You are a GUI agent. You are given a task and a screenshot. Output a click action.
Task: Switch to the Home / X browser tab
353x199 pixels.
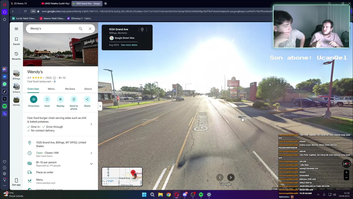pyautogui.click(x=24, y=4)
